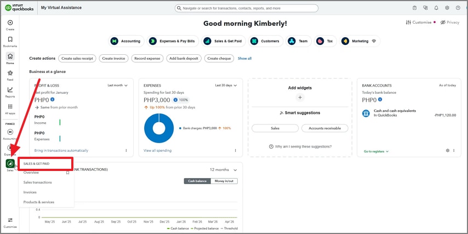Open the Create plus icon in sidebar

pos(10,22)
